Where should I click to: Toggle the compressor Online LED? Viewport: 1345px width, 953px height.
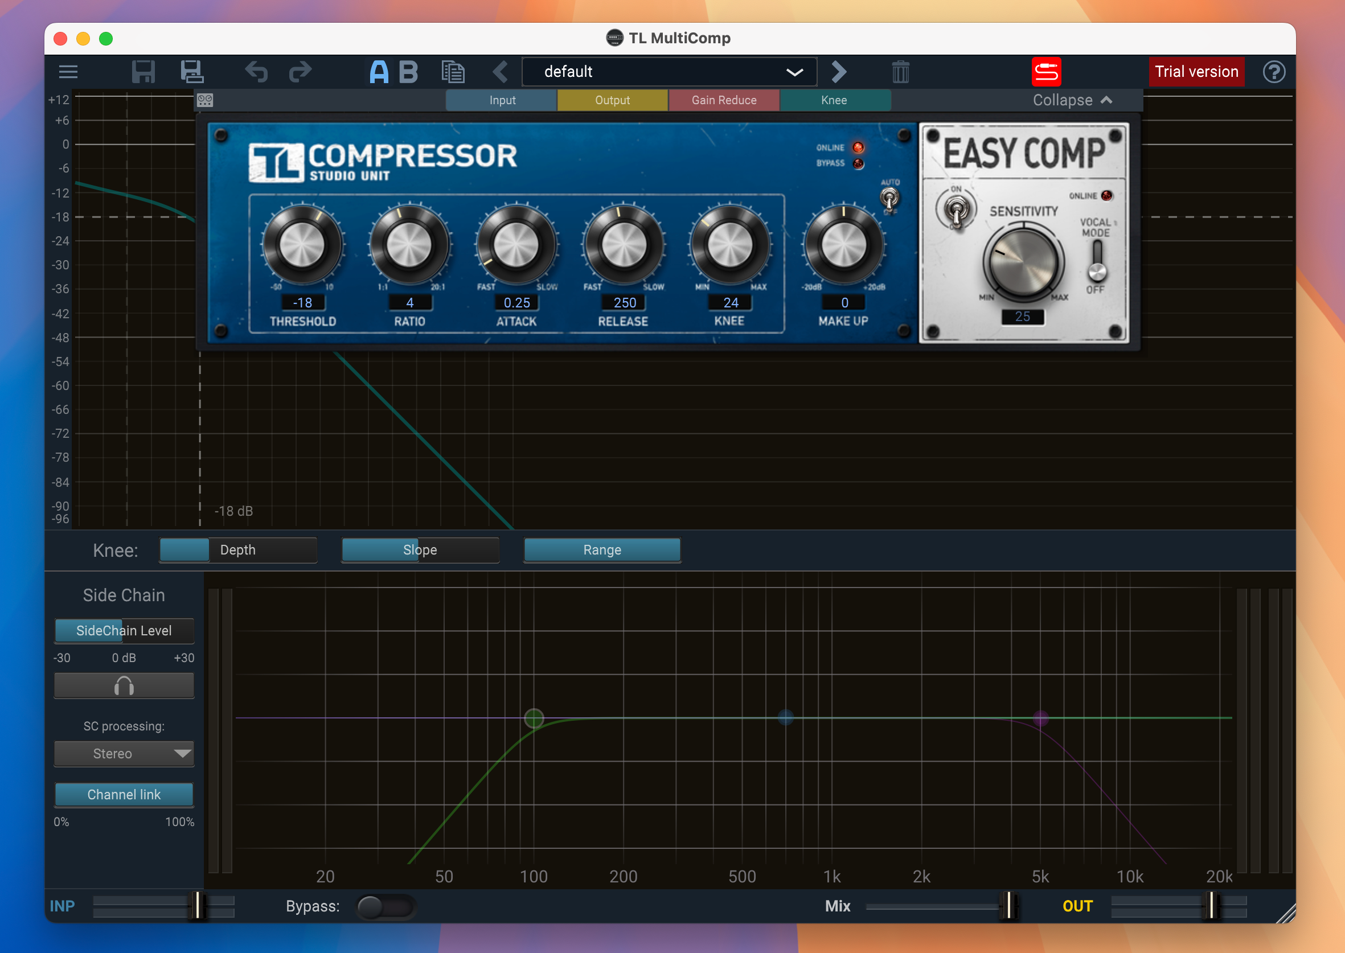(x=858, y=147)
